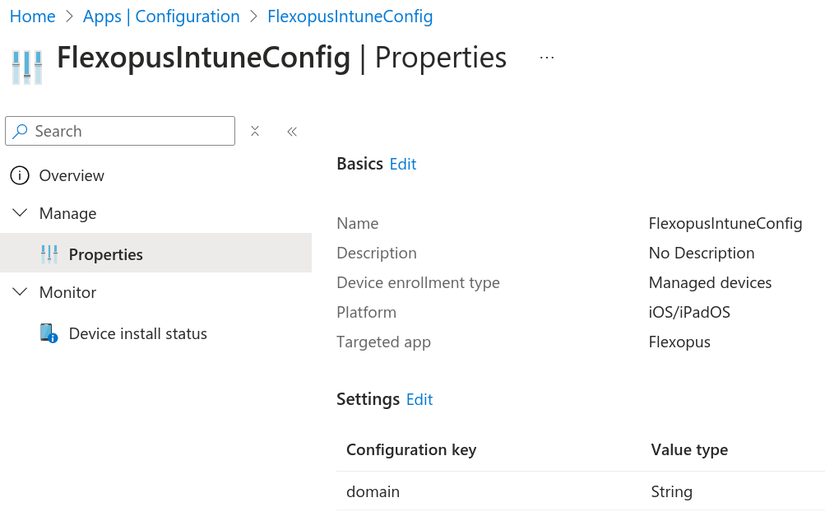The width and height of the screenshot is (825, 521).
Task: Edit the Settings section
Action: click(419, 399)
